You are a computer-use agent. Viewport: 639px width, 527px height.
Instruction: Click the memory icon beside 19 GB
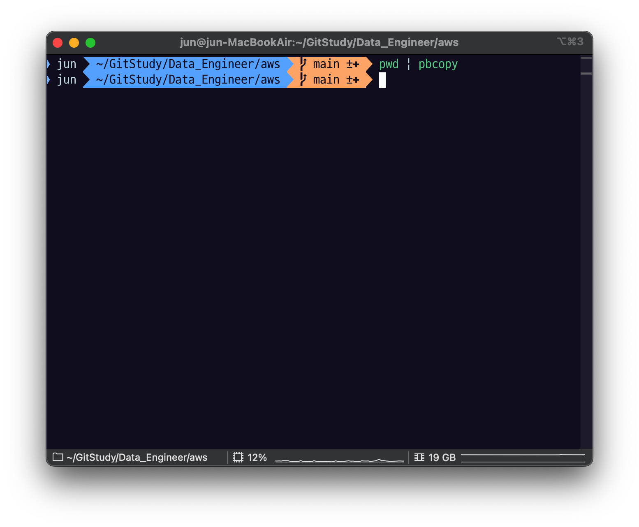tap(419, 457)
